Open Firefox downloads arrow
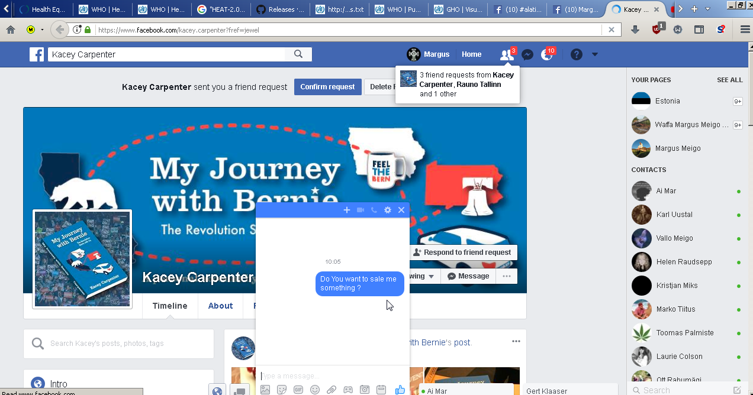 635,30
